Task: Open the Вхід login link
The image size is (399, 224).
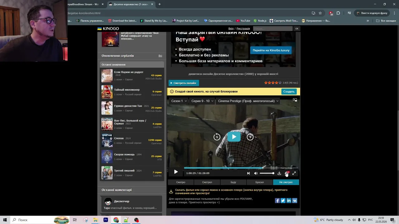Action: click(x=231, y=29)
